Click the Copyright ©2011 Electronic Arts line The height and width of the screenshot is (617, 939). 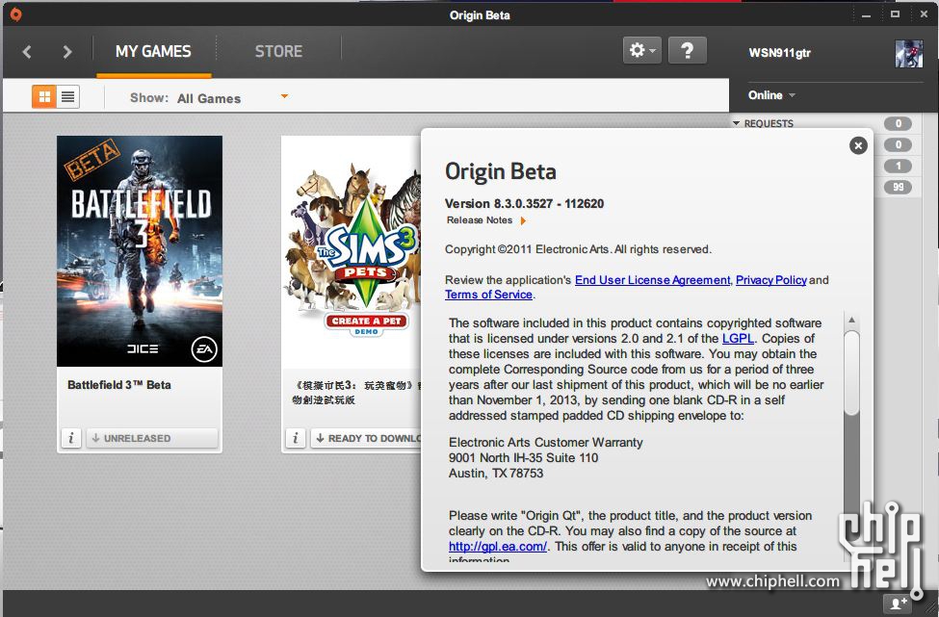pyautogui.click(x=578, y=249)
